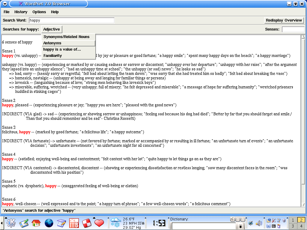Click the M button of Dictionary applet
This screenshot has width=307, height=230.
243,219
